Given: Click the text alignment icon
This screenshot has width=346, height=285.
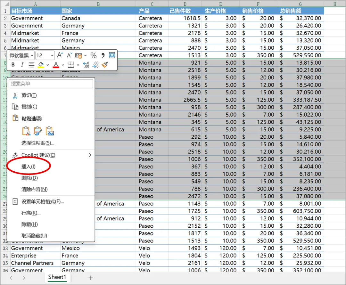Looking at the screenshot, I should 31,65.
